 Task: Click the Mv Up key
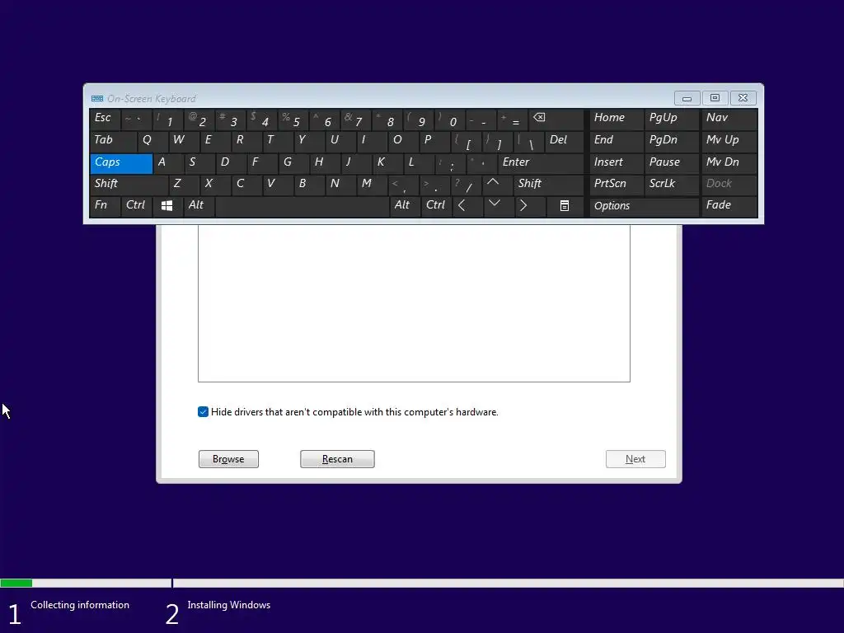pyautogui.click(x=729, y=141)
